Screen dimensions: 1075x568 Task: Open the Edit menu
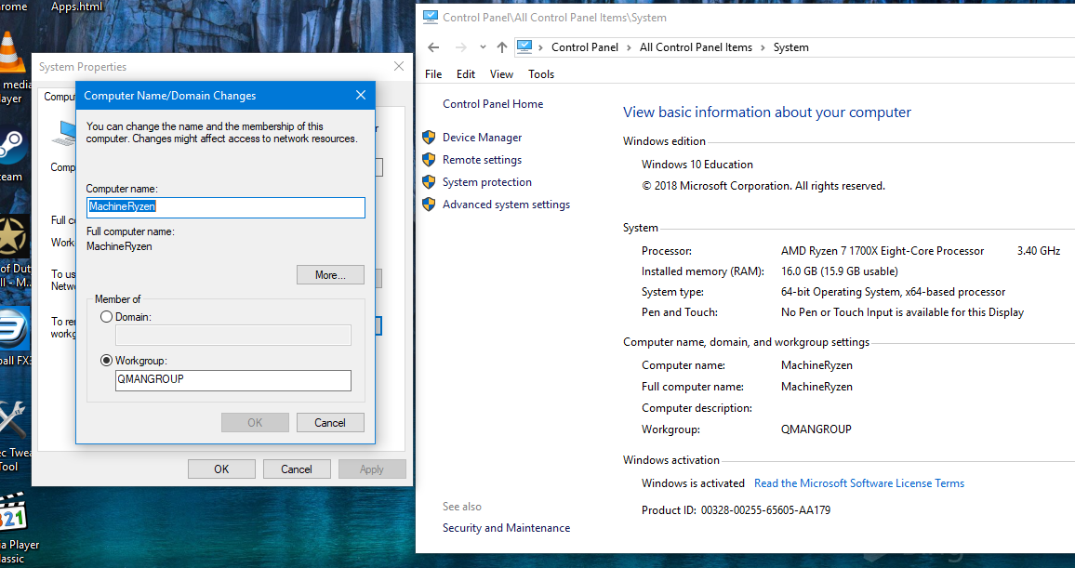(466, 74)
